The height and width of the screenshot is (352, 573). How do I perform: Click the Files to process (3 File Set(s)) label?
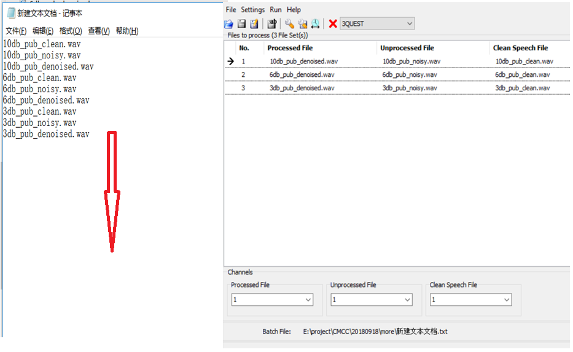(x=268, y=36)
